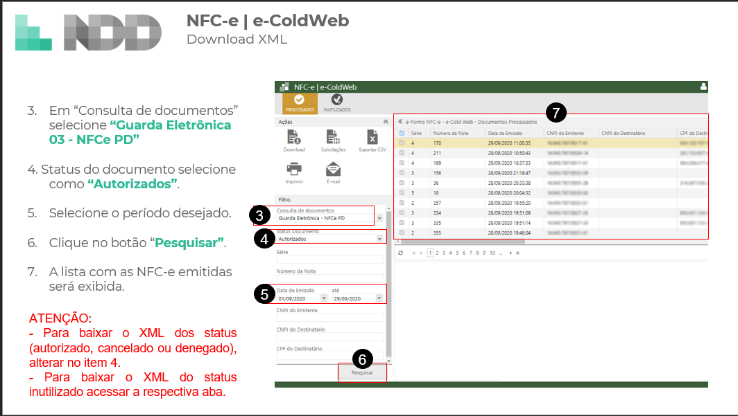Image resolution: width=738 pixels, height=416 pixels.
Task: Go to page 10 of results
Action: tap(492, 253)
